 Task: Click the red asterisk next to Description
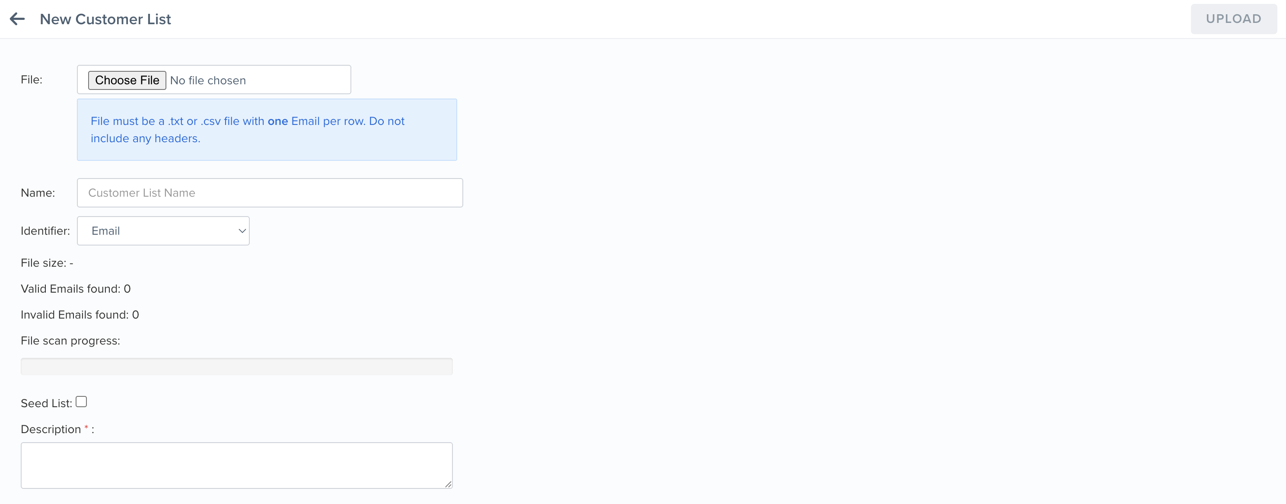86,428
